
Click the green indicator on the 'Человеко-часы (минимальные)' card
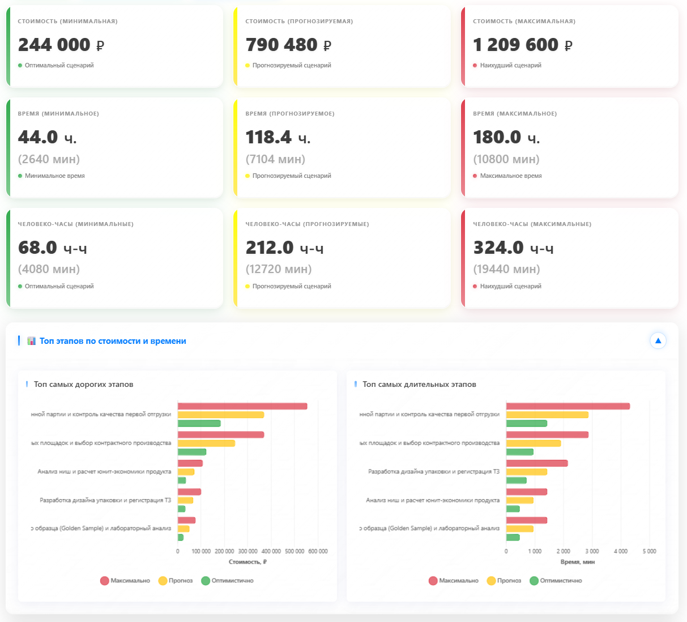(x=19, y=286)
